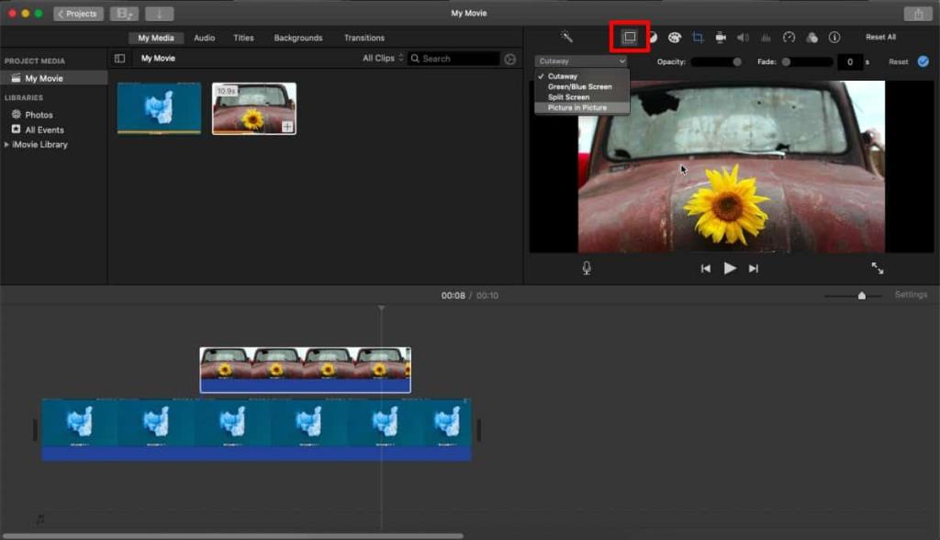Viewport: 940px width, 540px height.
Task: Open the All Clips filter dropdown
Action: pos(382,58)
